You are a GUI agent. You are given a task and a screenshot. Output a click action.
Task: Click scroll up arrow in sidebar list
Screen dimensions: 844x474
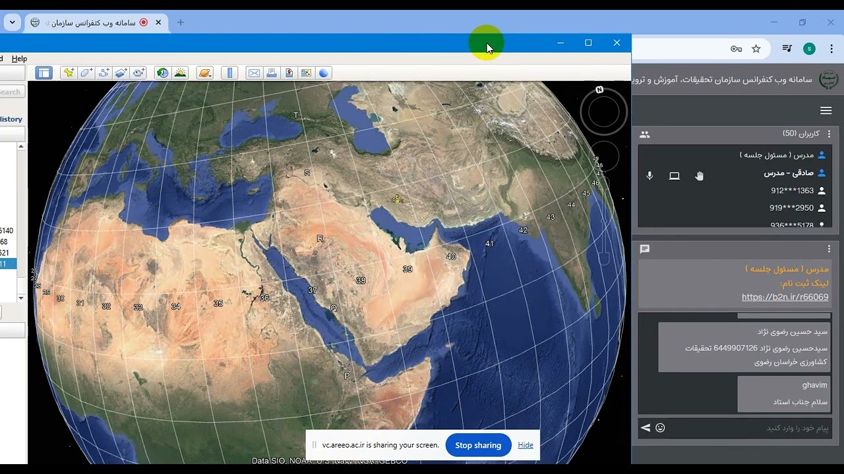tap(21, 146)
